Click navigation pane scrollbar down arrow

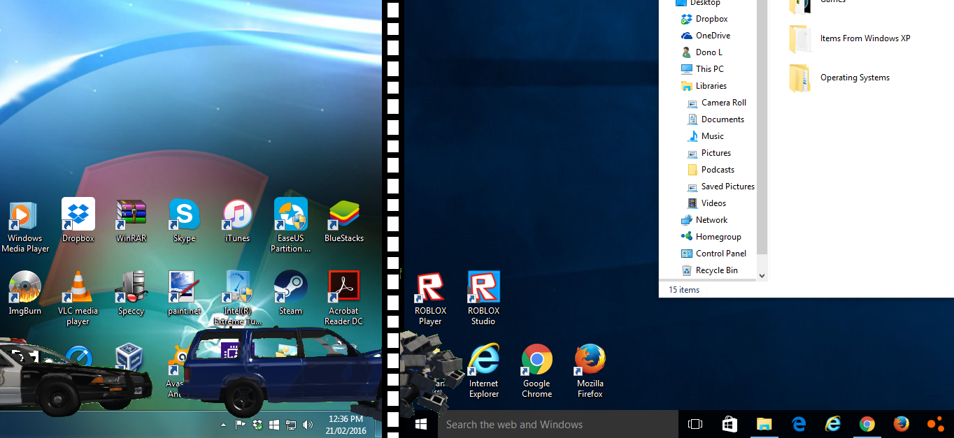pyautogui.click(x=762, y=276)
